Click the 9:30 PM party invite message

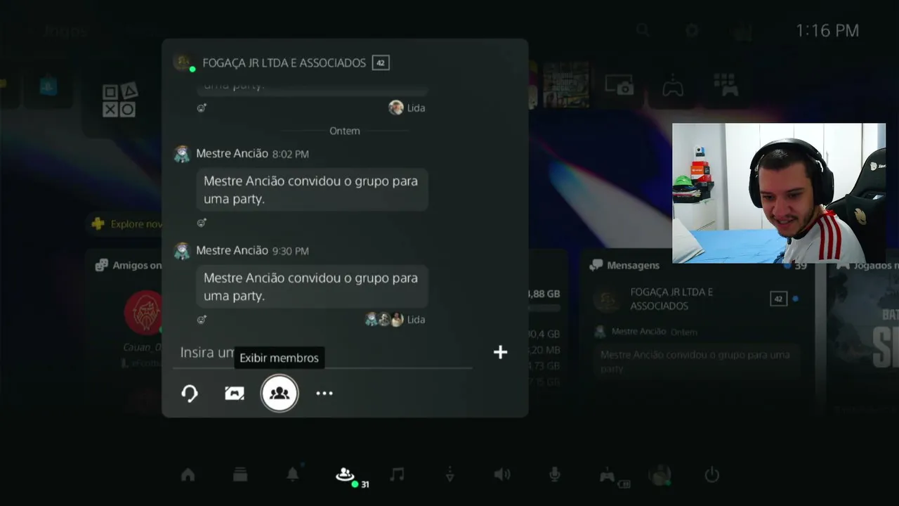tap(312, 287)
